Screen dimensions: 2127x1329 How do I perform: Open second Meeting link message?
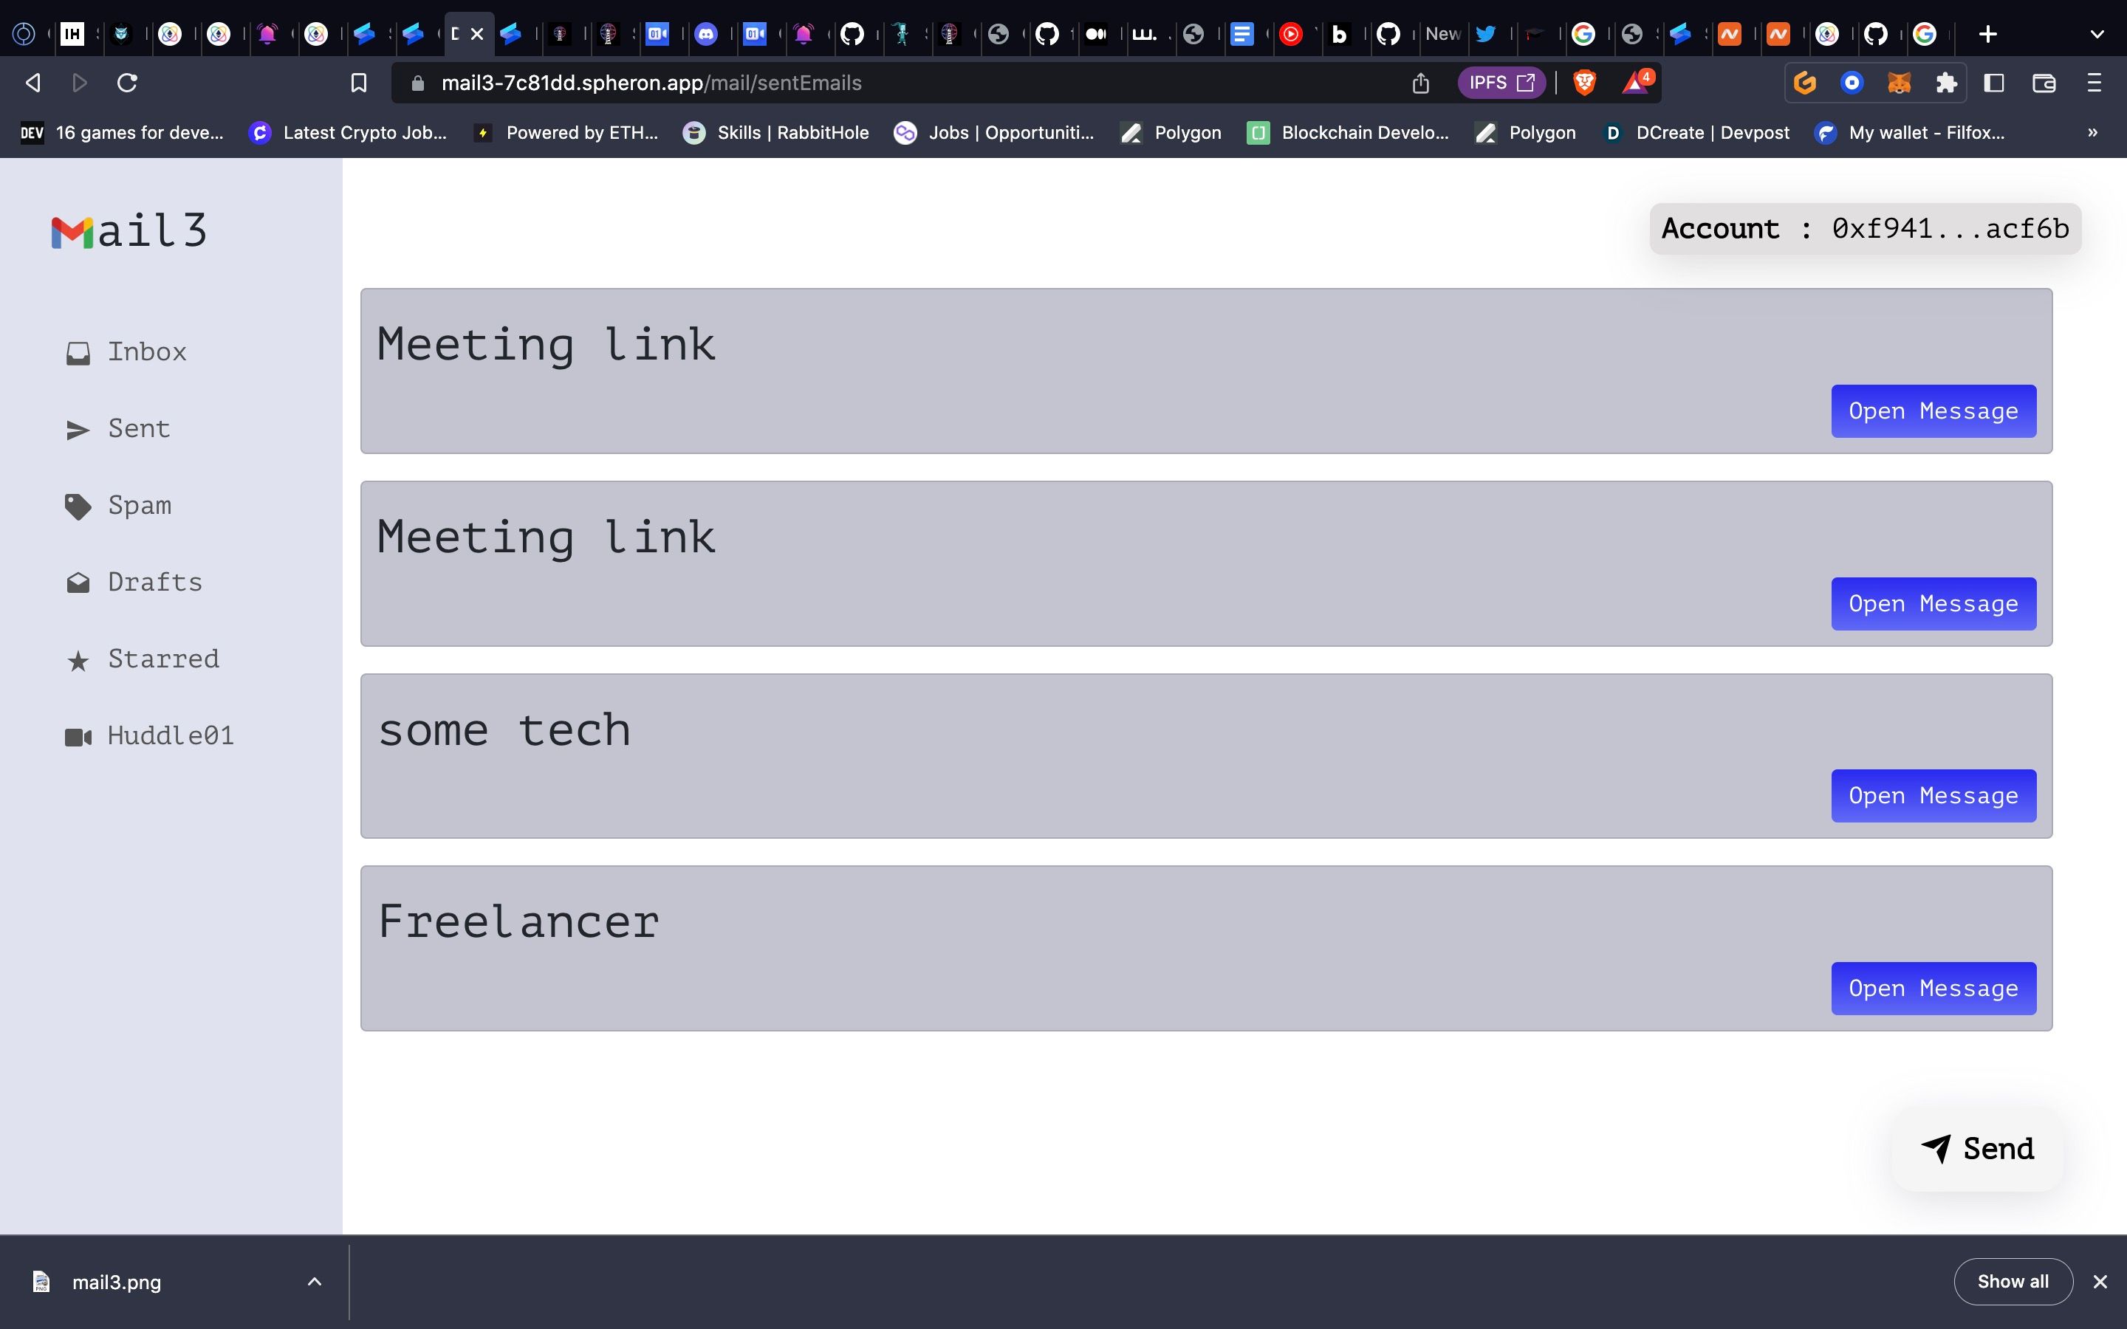tap(1933, 602)
